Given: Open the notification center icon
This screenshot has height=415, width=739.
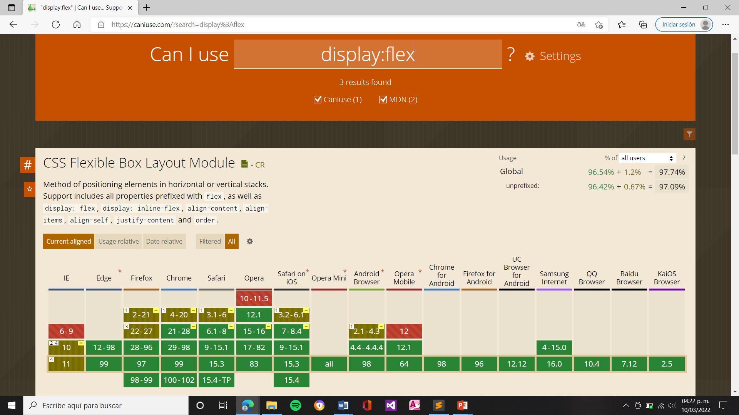Looking at the screenshot, I should coord(723,405).
